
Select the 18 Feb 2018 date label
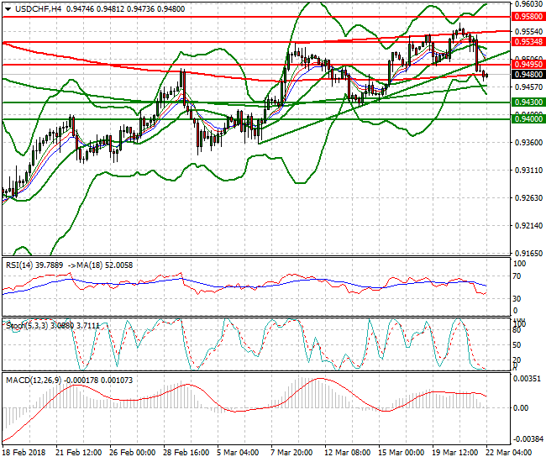24,452
